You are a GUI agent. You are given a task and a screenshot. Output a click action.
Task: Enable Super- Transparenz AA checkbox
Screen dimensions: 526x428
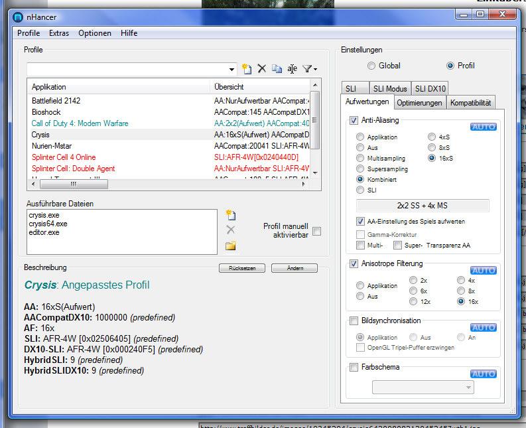point(397,245)
